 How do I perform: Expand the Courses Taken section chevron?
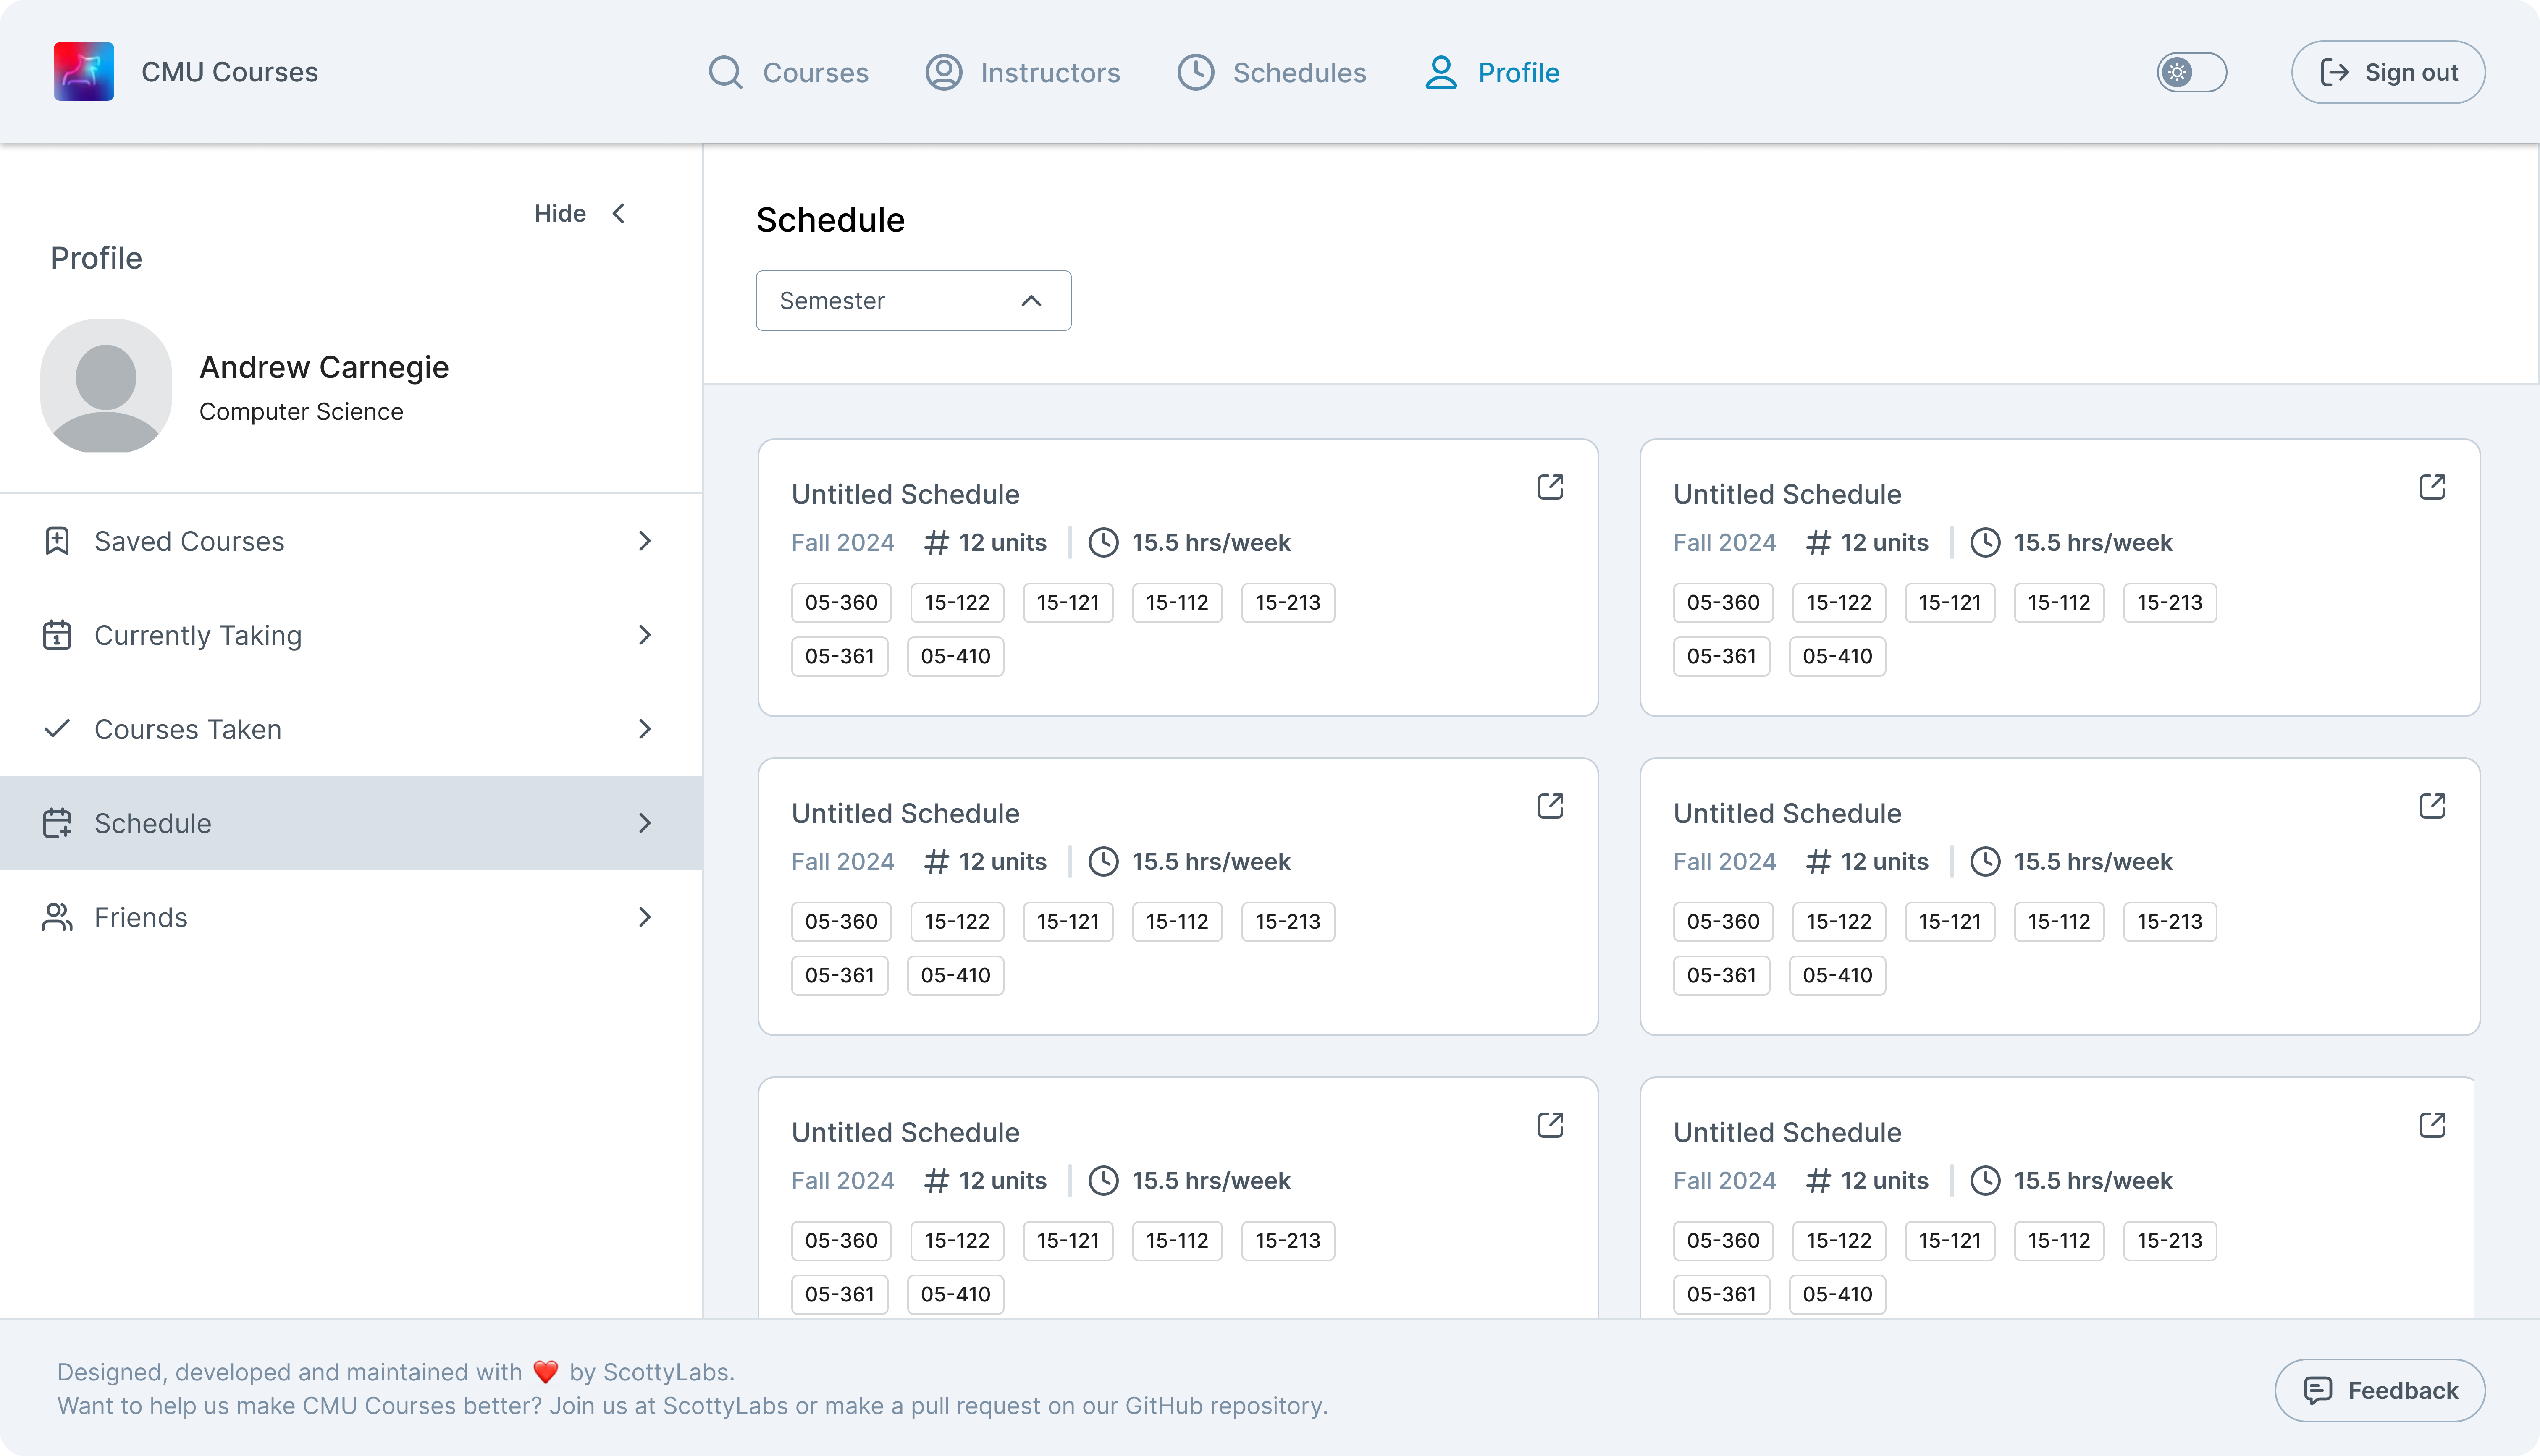point(645,729)
